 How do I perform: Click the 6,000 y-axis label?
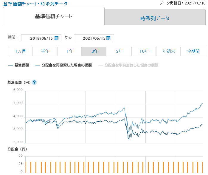(18, 90)
